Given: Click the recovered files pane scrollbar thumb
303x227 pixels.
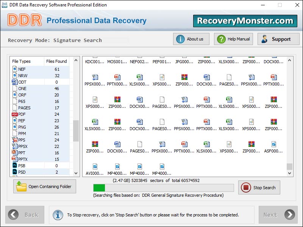Looking at the screenshot, I should tap(289, 166).
